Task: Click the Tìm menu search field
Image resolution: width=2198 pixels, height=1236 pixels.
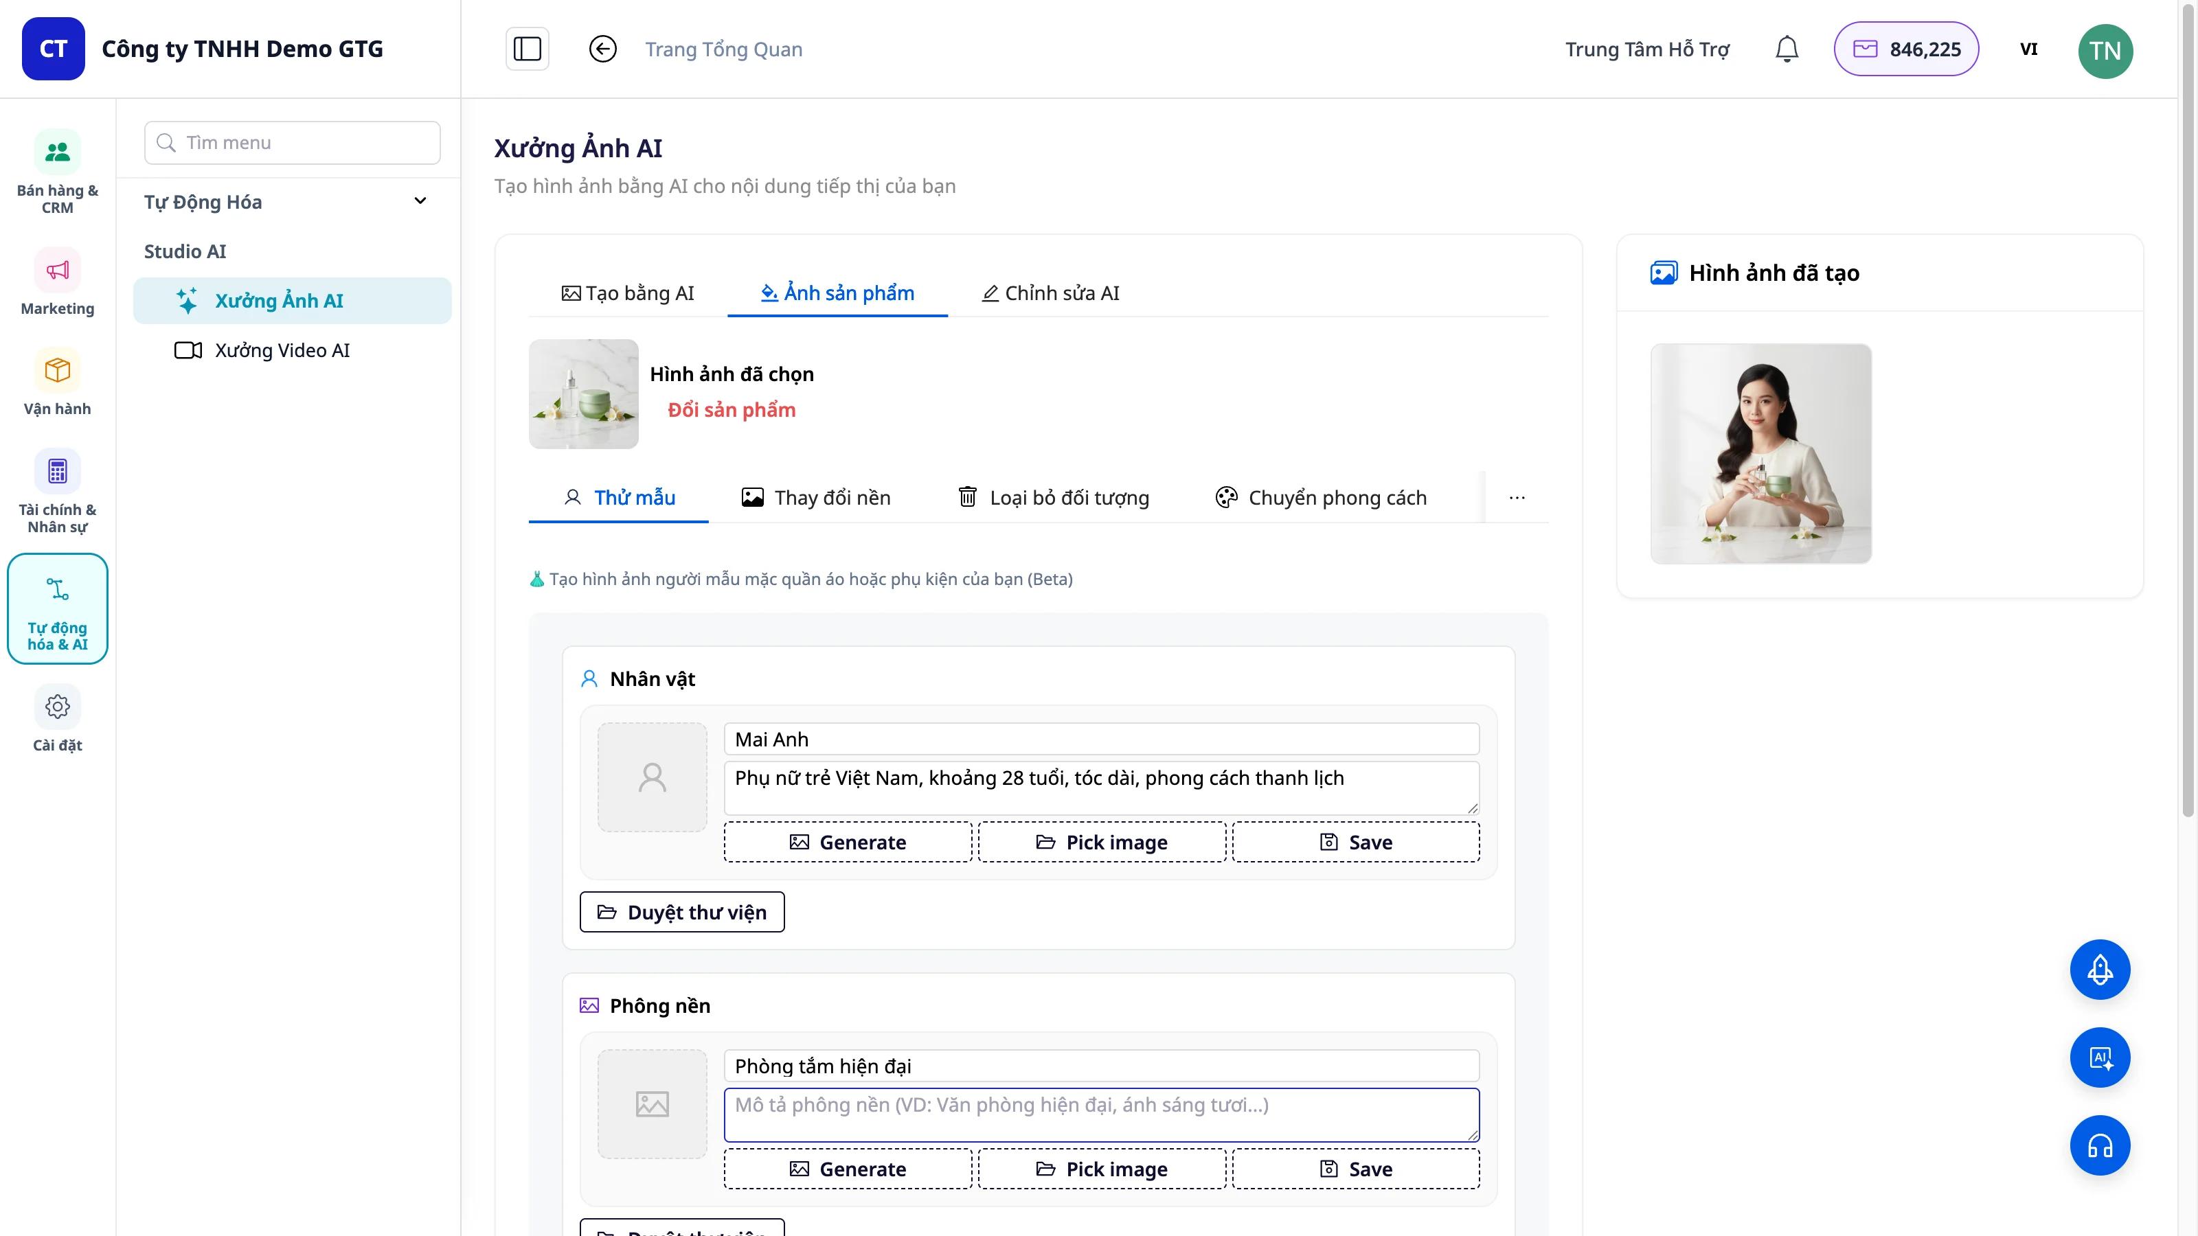Action: [292, 142]
